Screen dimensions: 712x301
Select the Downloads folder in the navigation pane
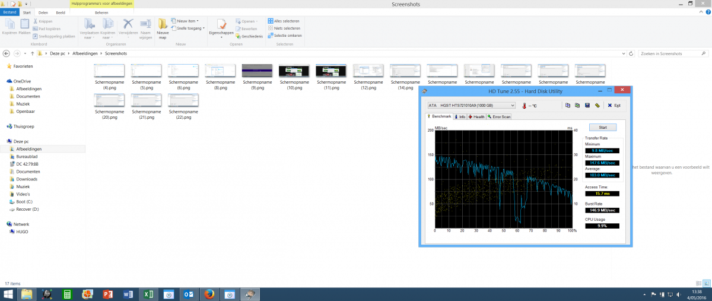27,179
